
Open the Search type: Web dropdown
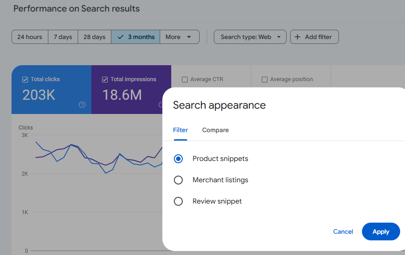250,37
